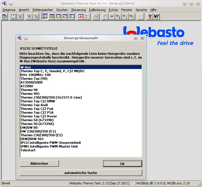This screenshot has height=187, width=202.
Task: Select the Thermo 90 entry
Action: point(81,90)
